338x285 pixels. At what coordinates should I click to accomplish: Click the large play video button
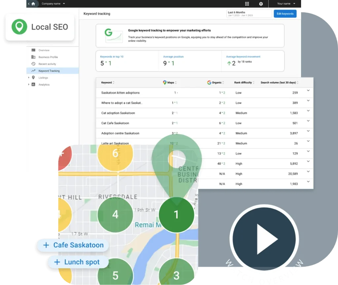pos(264,239)
